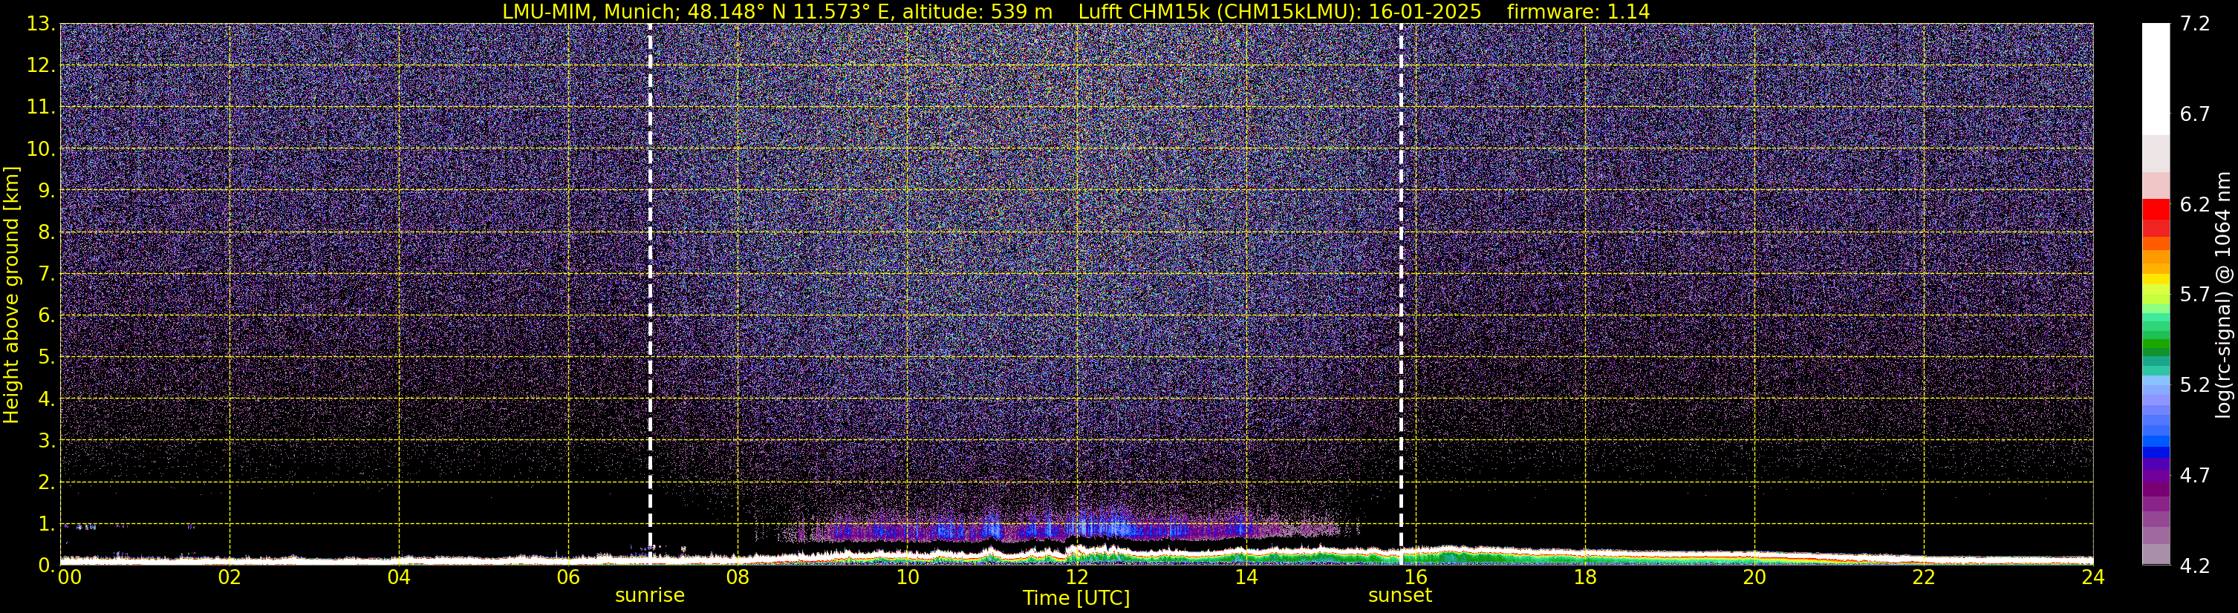Click the colorbar tick value 5.2
This screenshot has width=2238, height=613.
coord(2195,384)
